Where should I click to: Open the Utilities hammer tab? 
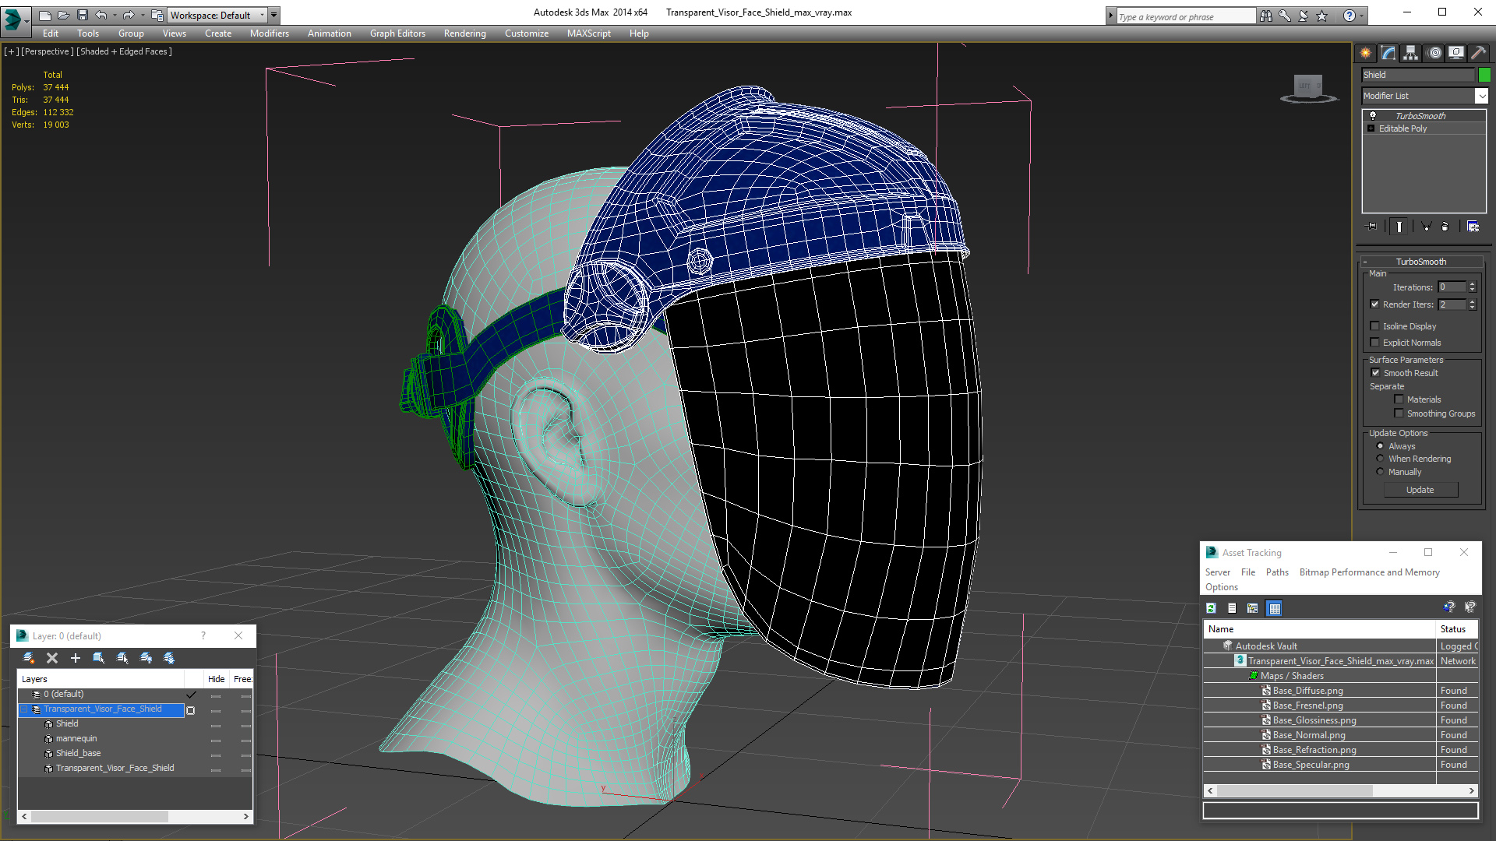pos(1478,53)
